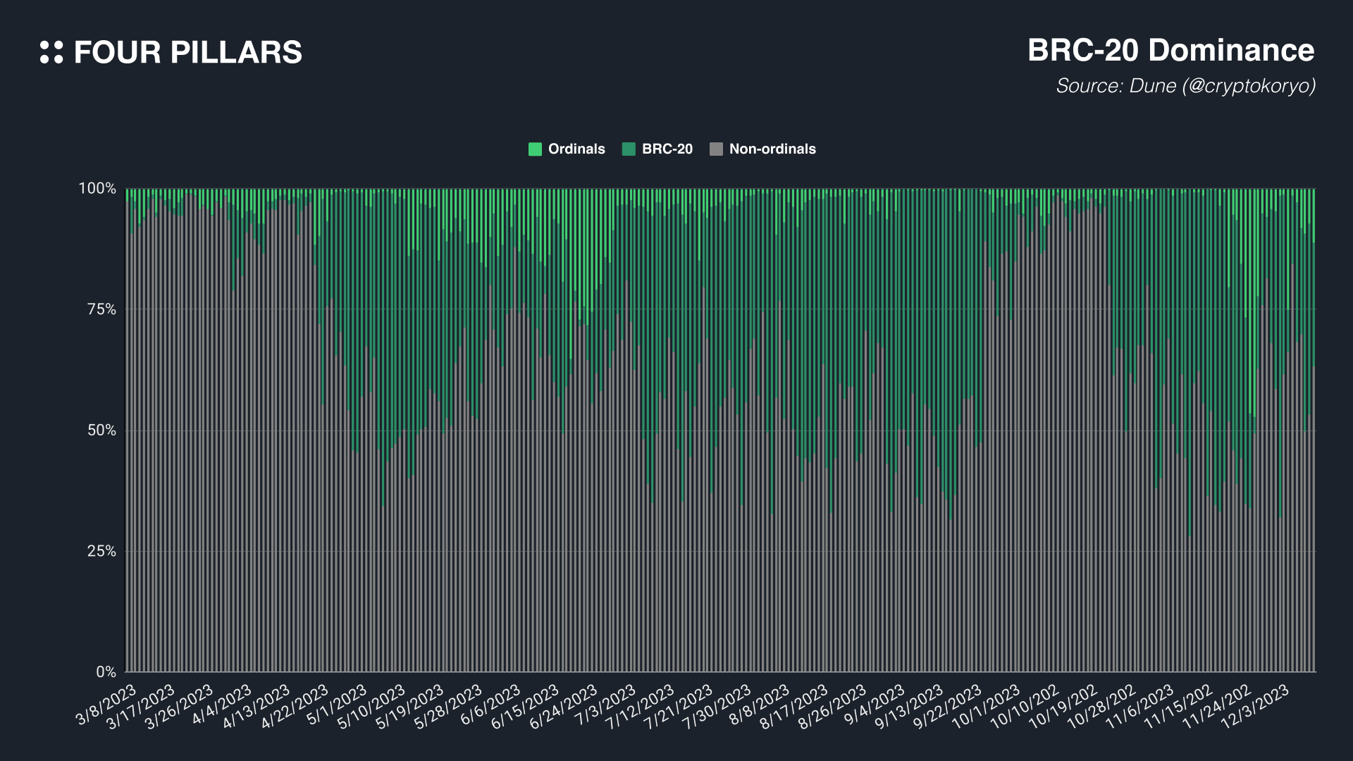Click the BRC-20 legend color swatch
The width and height of the screenshot is (1353, 761).
click(629, 149)
